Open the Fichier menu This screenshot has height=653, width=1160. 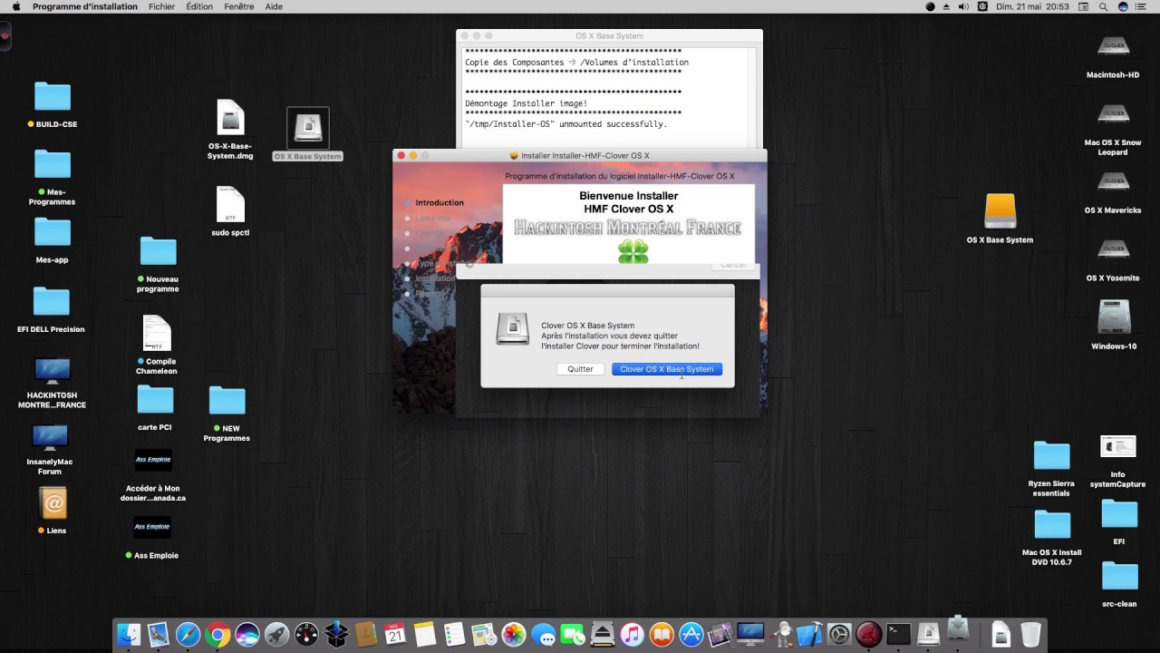tap(162, 6)
